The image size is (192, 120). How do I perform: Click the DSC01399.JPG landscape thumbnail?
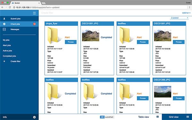pos(163,92)
